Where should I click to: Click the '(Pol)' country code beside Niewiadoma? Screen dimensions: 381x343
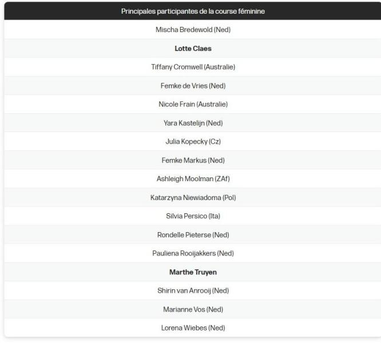(x=229, y=198)
